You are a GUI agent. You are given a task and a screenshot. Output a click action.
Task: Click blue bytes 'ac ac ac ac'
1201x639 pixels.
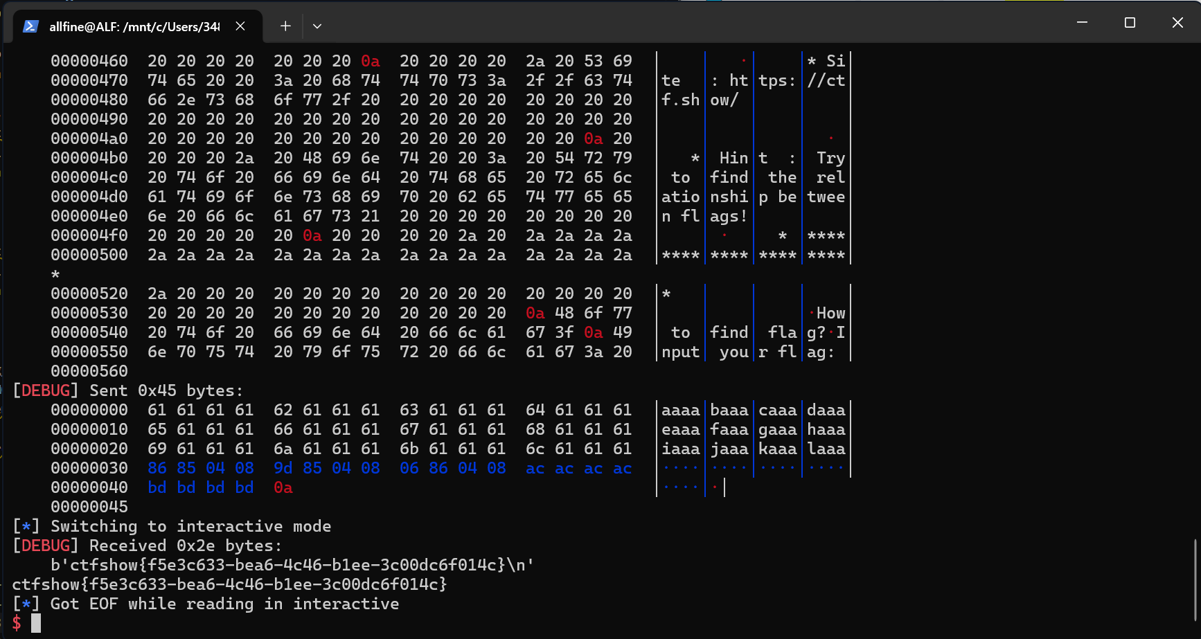[x=579, y=468]
